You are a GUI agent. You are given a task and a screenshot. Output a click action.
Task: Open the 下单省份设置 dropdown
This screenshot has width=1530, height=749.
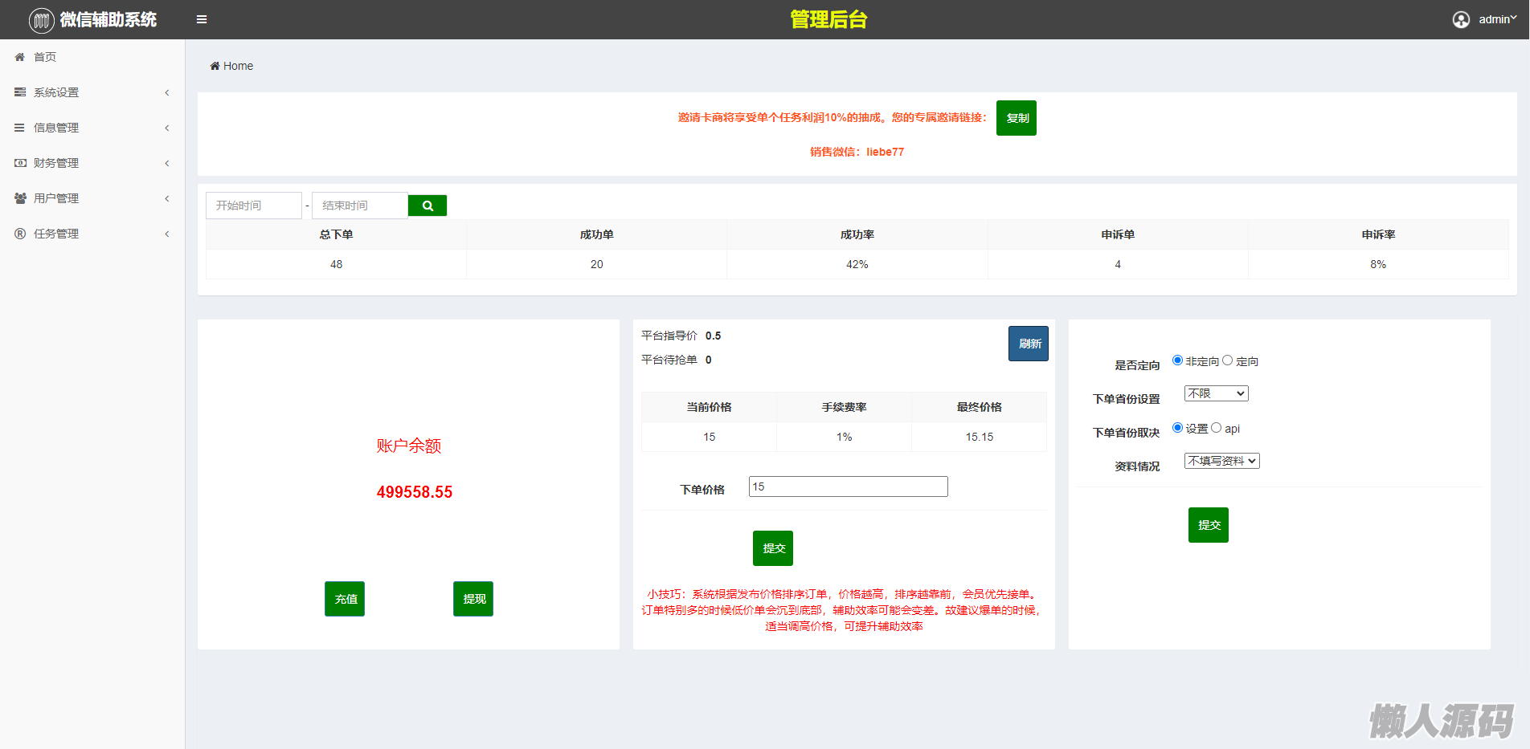1216,393
